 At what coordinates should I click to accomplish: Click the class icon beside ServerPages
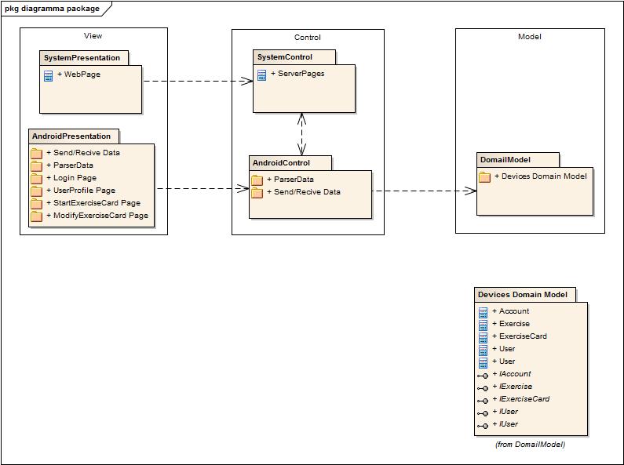261,75
